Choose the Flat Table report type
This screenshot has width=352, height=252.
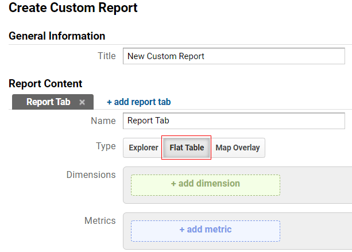coord(187,148)
